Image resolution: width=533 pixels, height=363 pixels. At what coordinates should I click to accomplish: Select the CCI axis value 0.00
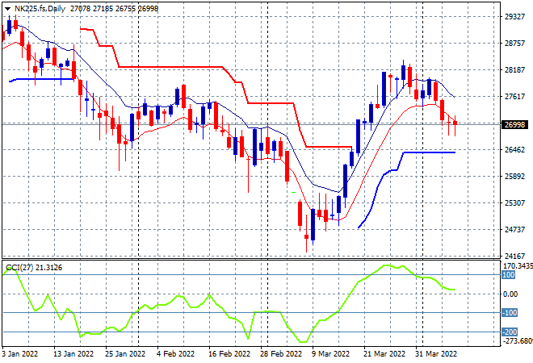pyautogui.click(x=510, y=294)
